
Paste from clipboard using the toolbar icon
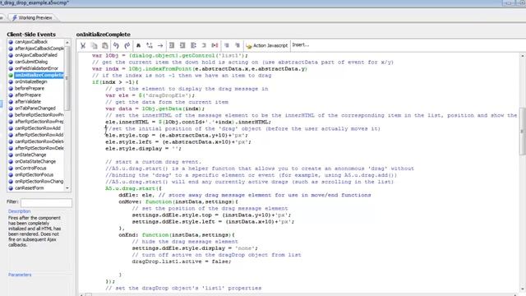pyautogui.click(x=105, y=45)
